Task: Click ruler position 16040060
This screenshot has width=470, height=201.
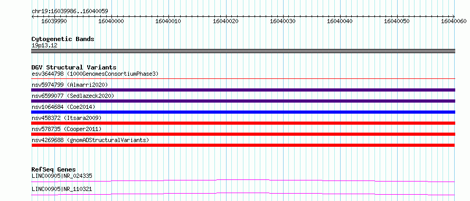Action: [x=454, y=21]
